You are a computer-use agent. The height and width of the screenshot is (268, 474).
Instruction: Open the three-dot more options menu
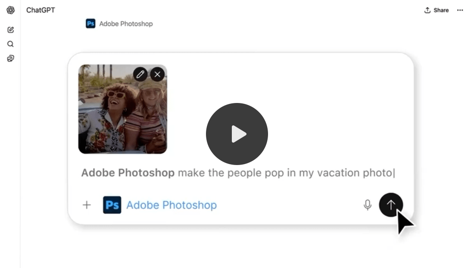(x=460, y=10)
